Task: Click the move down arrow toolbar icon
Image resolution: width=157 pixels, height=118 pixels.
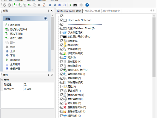Action: [x=55, y=5]
